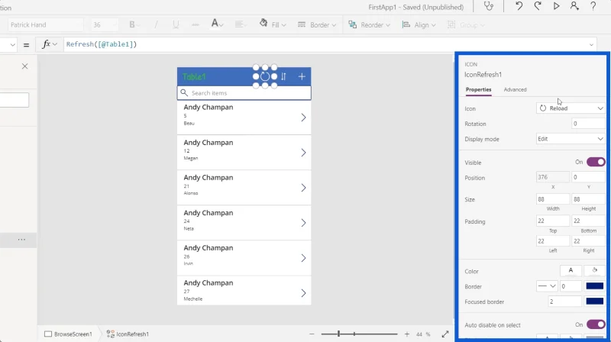Click the Padding Right field
This screenshot has height=342, width=611.
coord(588,241)
